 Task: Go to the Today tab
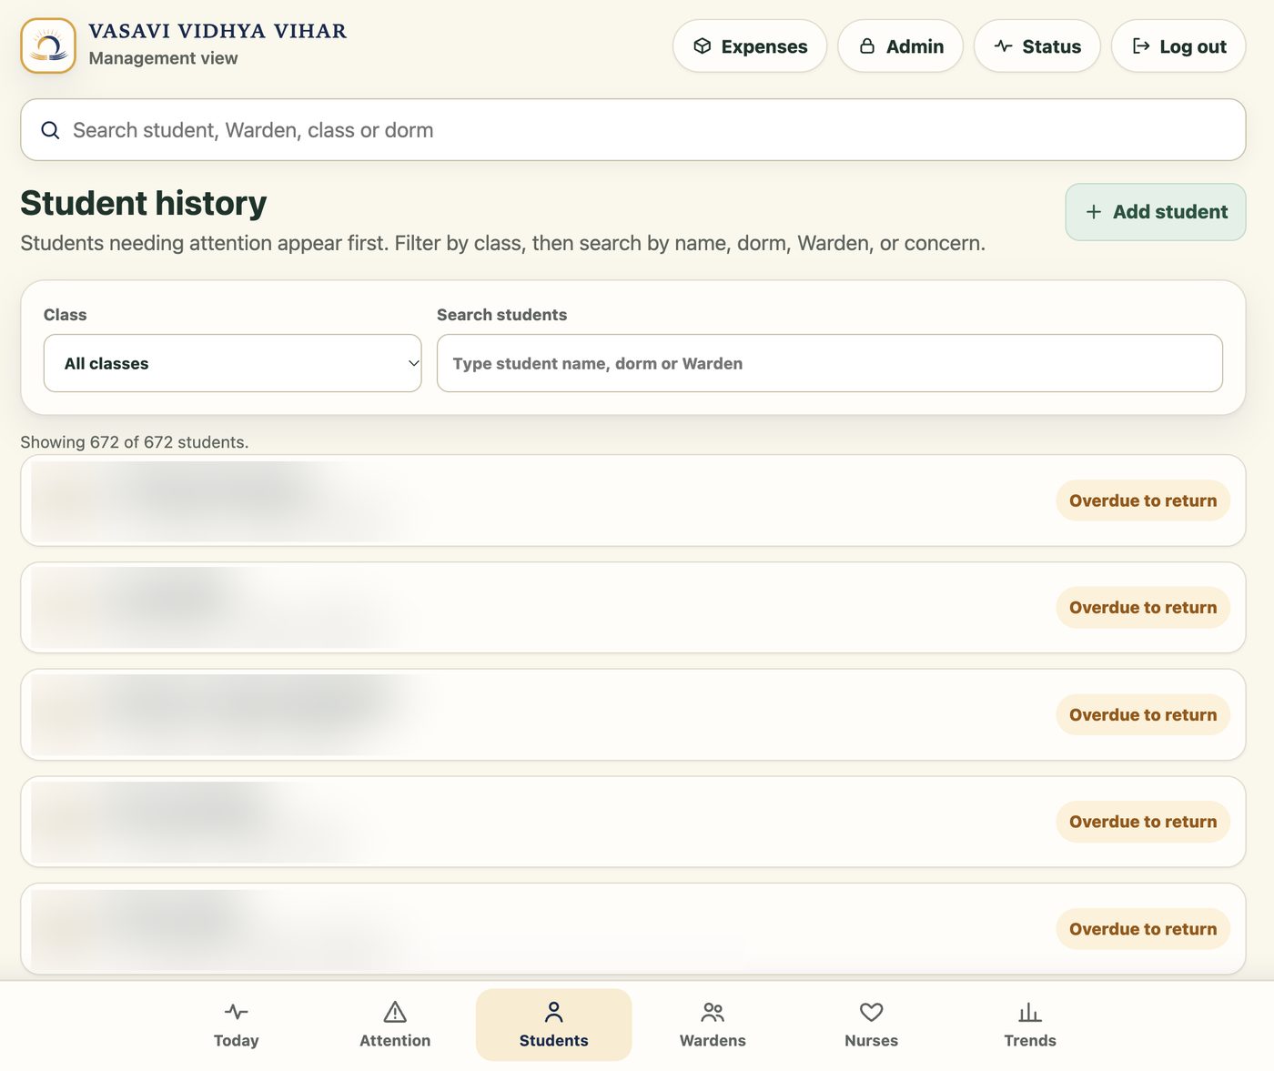[x=237, y=1025]
